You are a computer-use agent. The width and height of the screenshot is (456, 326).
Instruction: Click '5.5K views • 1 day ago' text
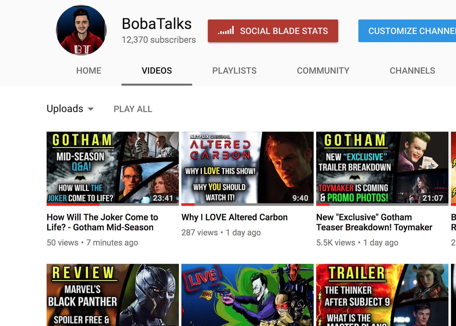(x=357, y=243)
